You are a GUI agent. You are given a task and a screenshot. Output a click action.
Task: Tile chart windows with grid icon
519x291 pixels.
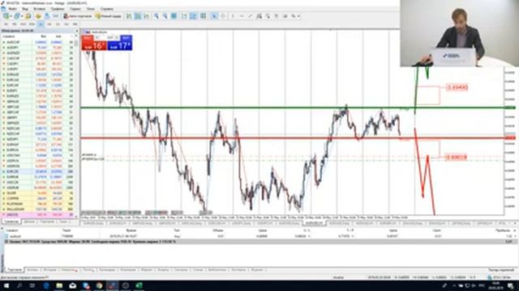pyautogui.click(x=174, y=16)
